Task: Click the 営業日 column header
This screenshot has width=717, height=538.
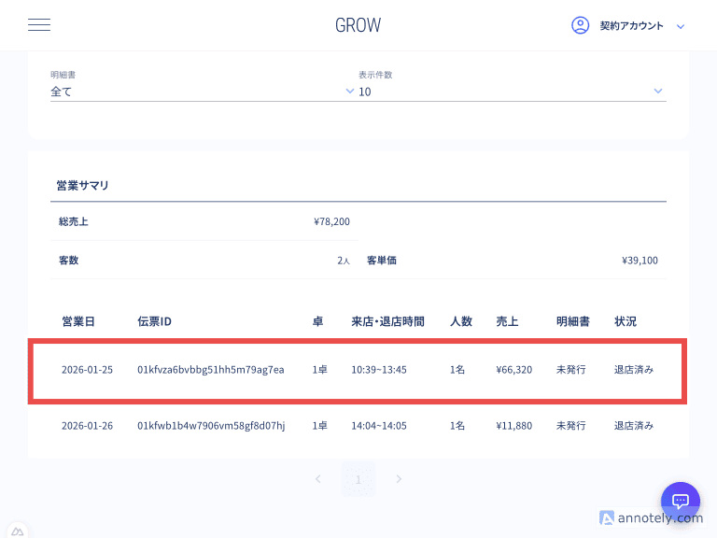Action: tap(78, 321)
